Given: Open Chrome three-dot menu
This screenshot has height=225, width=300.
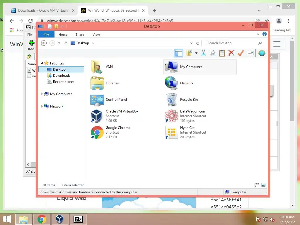Looking at the screenshot, I should (x=288, y=21).
